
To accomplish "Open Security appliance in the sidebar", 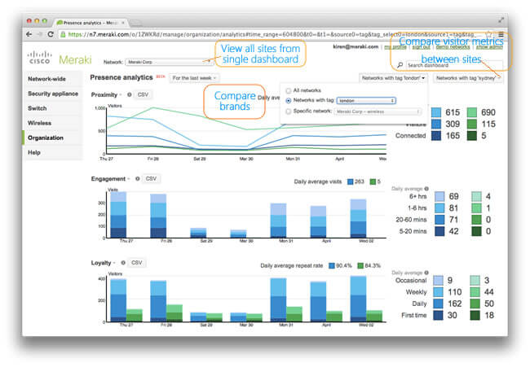I will [x=52, y=94].
